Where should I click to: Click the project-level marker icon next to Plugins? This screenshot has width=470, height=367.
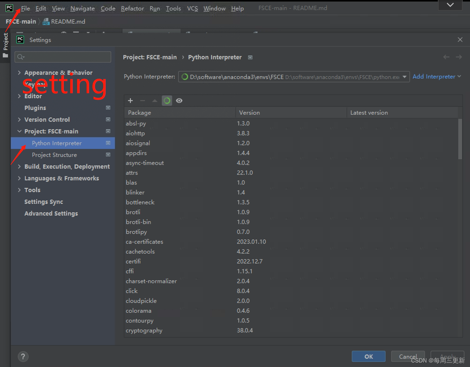pyautogui.click(x=108, y=108)
